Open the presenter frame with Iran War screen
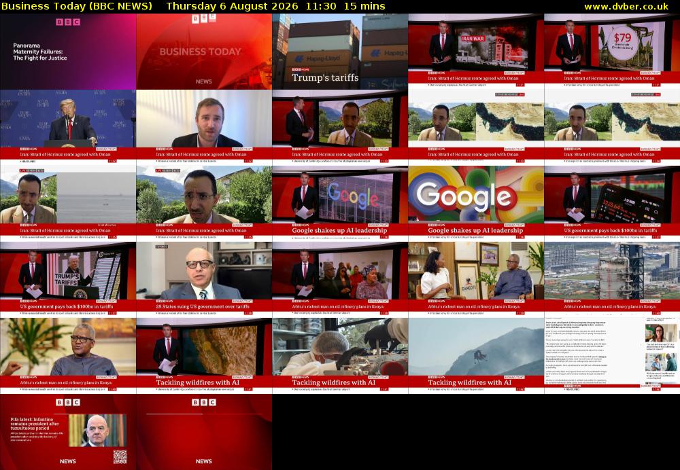The image size is (680, 470). click(x=476, y=51)
